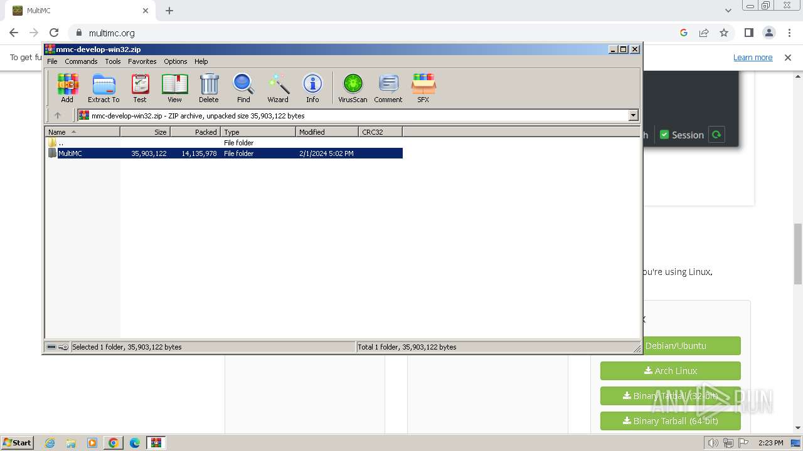803x451 pixels.
Task: Open the Favorites menu
Action: [x=142, y=61]
